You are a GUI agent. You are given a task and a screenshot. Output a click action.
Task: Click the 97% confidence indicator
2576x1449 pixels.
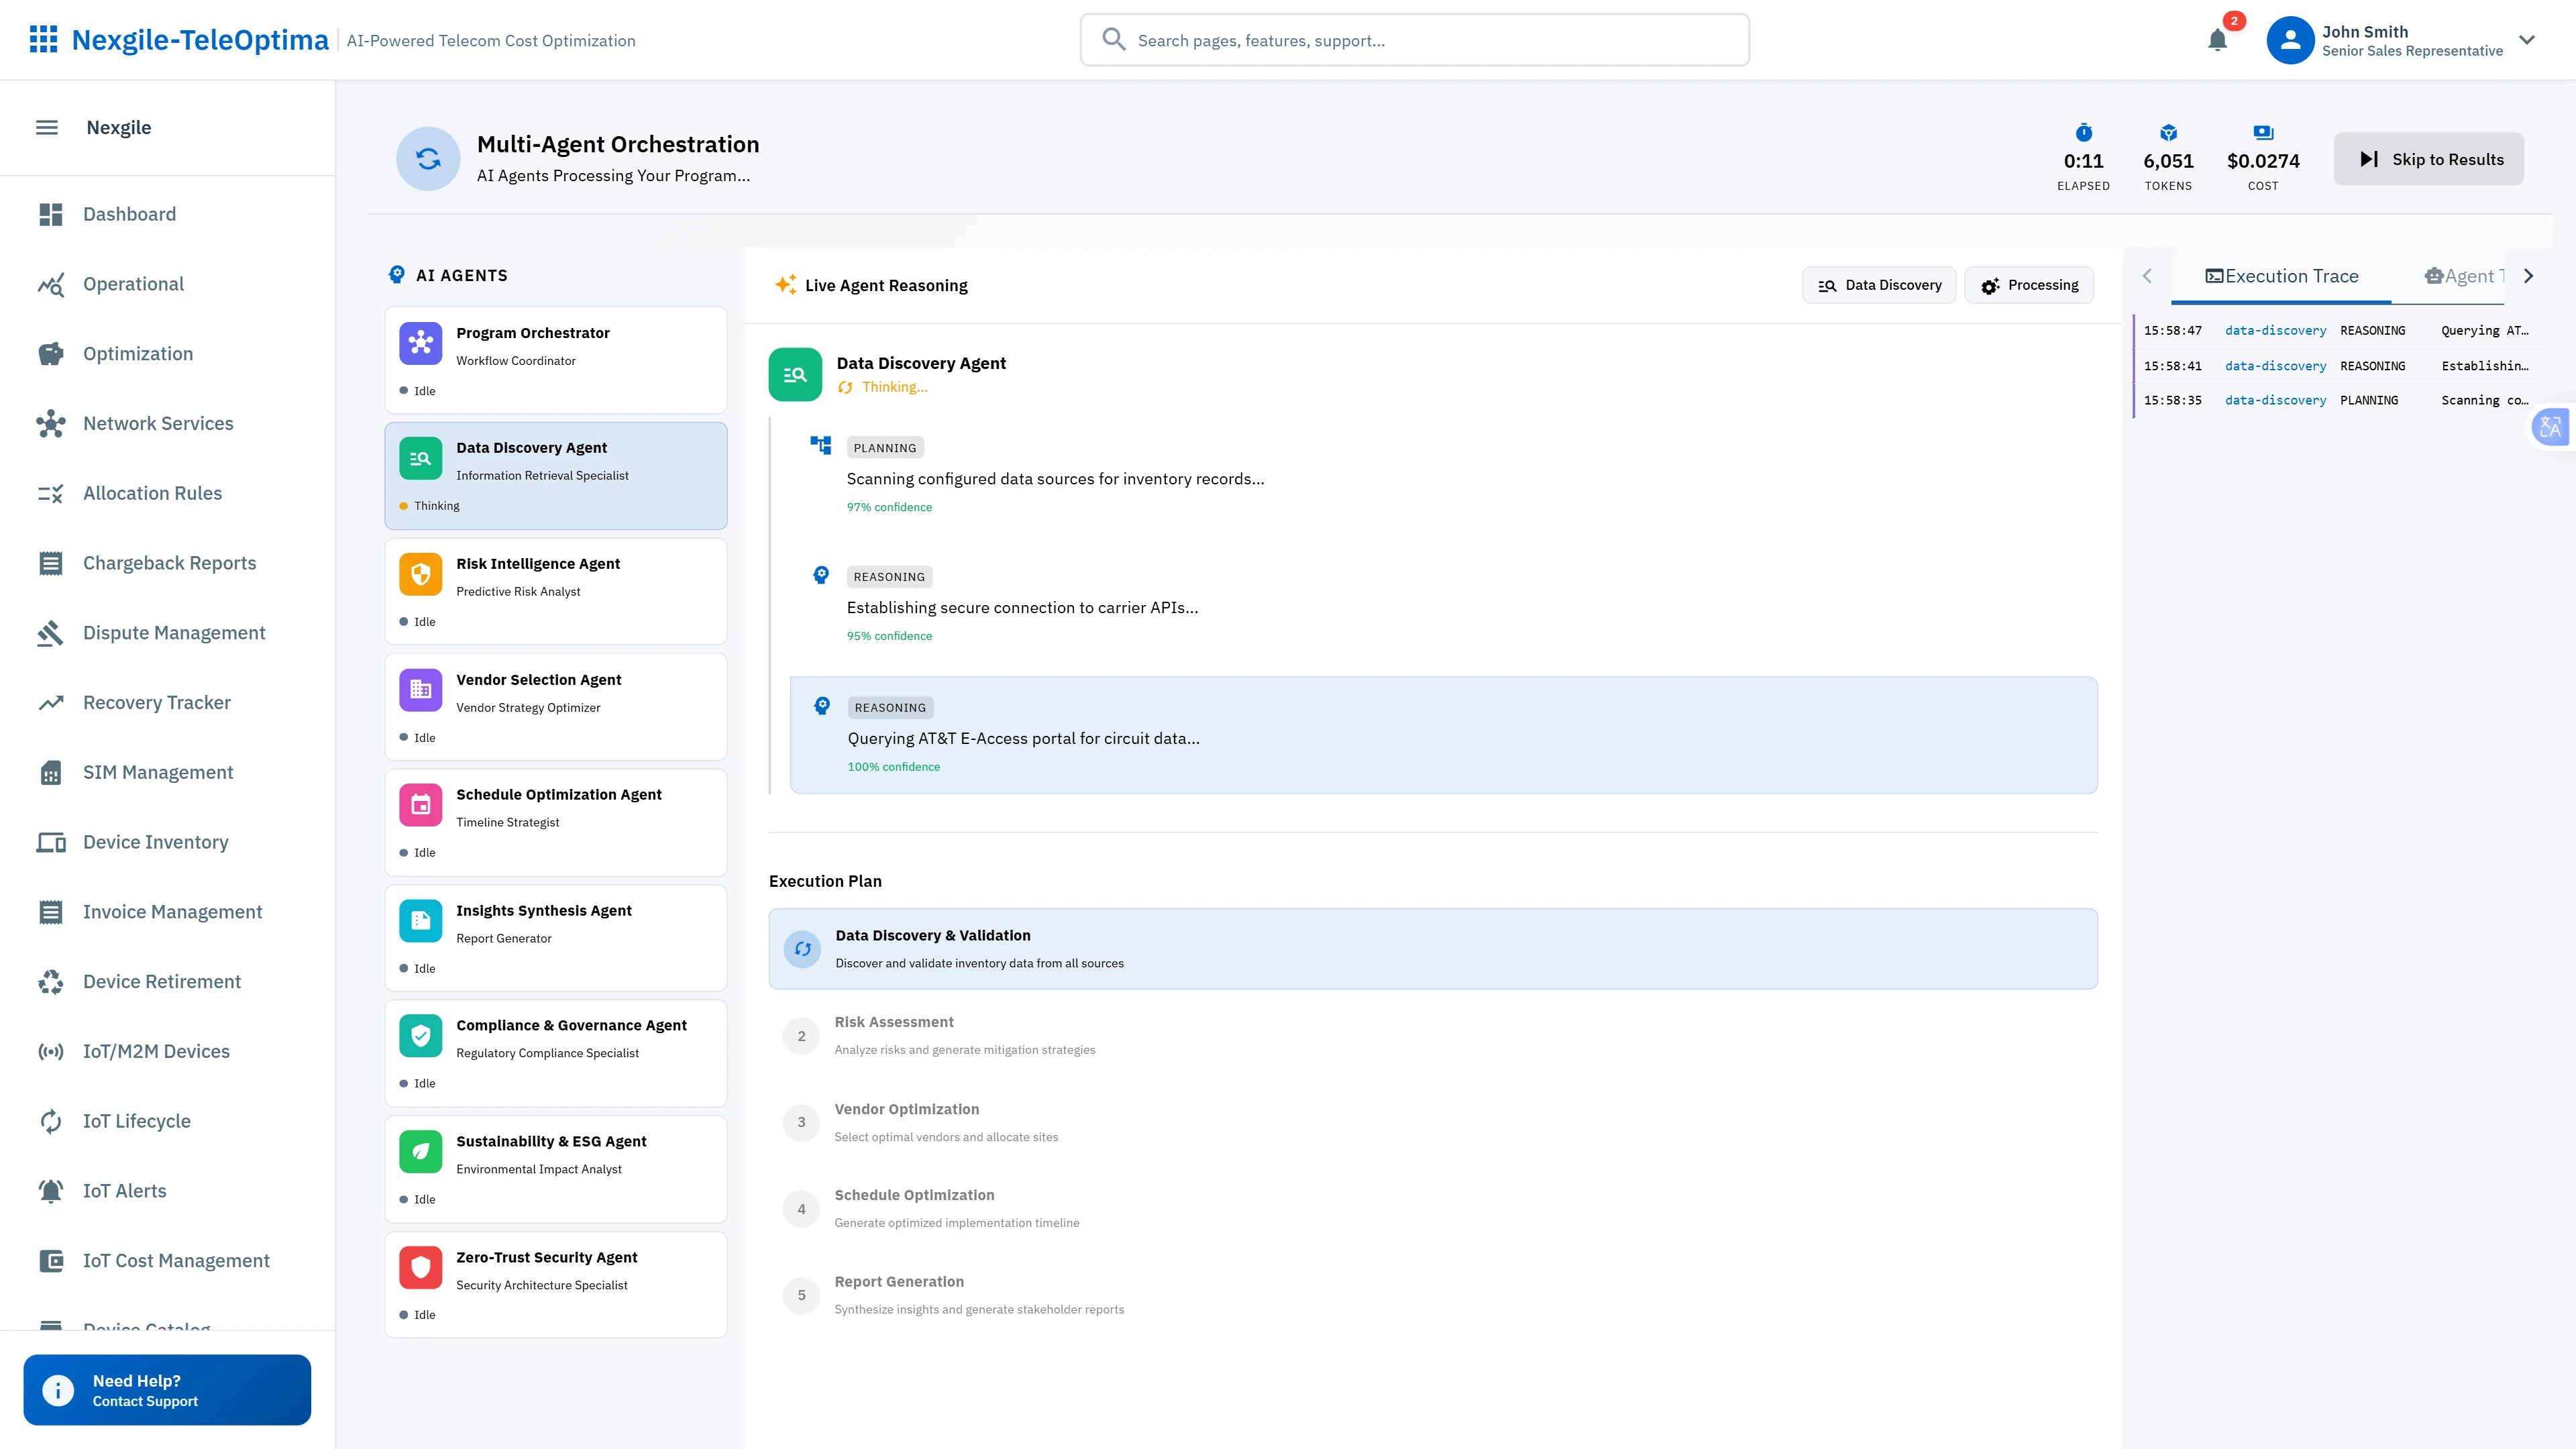click(889, 507)
